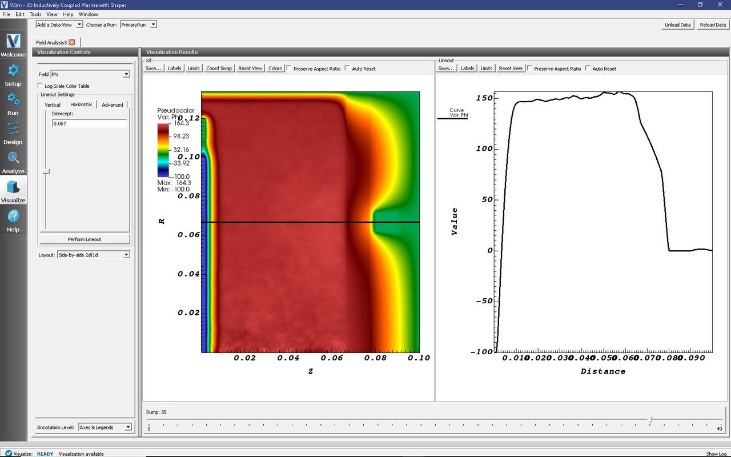This screenshot has width=731, height=457.
Task: Click the Lineout curve plot area
Action: coord(603,221)
